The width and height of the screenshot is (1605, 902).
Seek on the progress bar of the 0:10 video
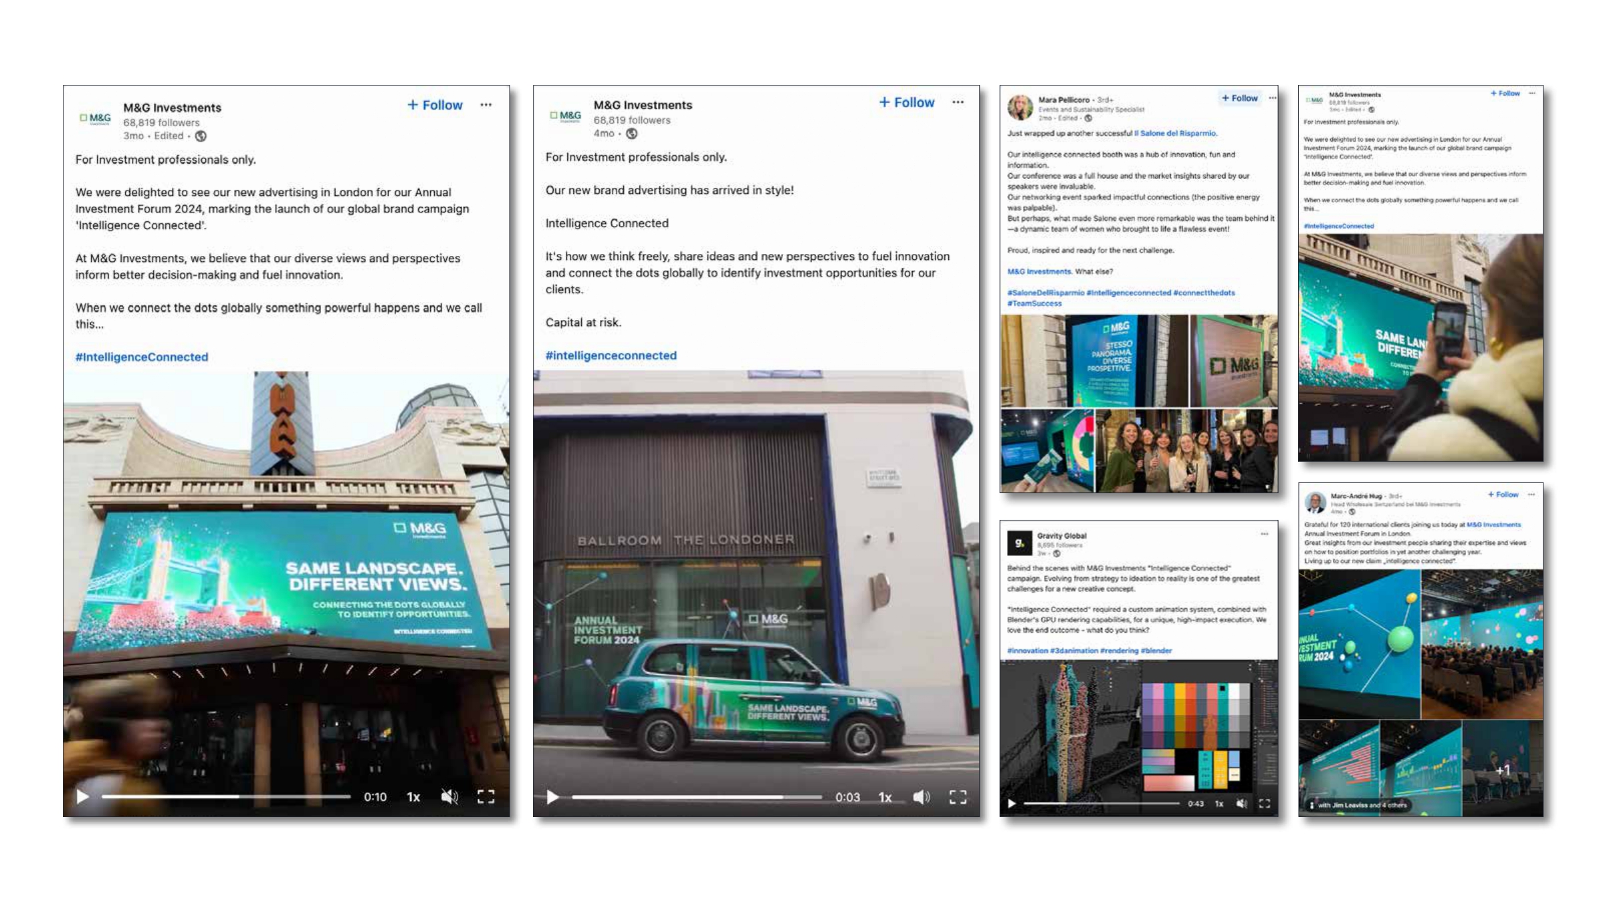click(226, 796)
